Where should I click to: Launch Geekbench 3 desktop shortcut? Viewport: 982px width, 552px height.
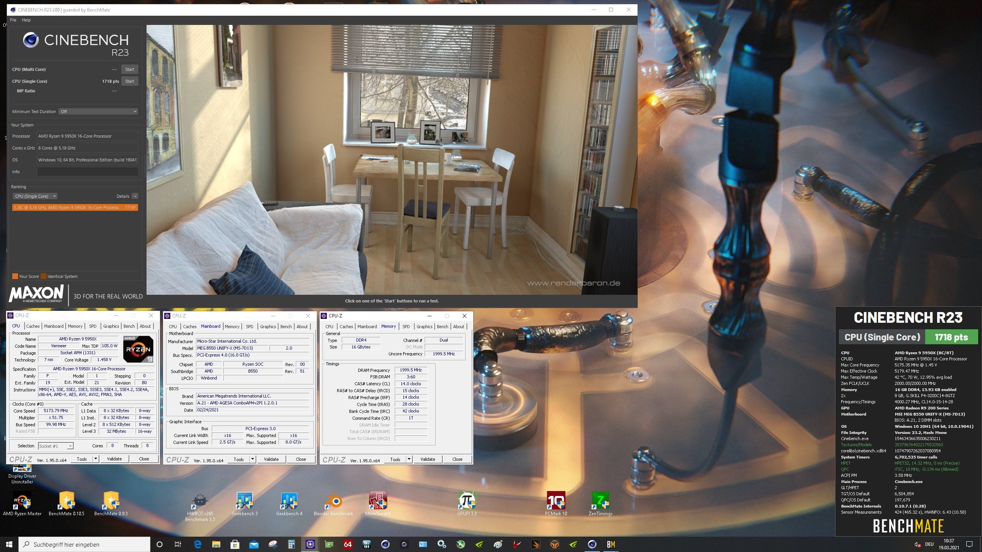(x=244, y=503)
